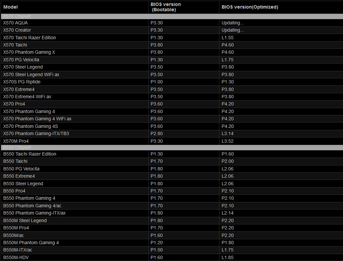
Task: Click optimized BIOS L1.75 in B550M-ITX/ac row
Action: (228, 250)
